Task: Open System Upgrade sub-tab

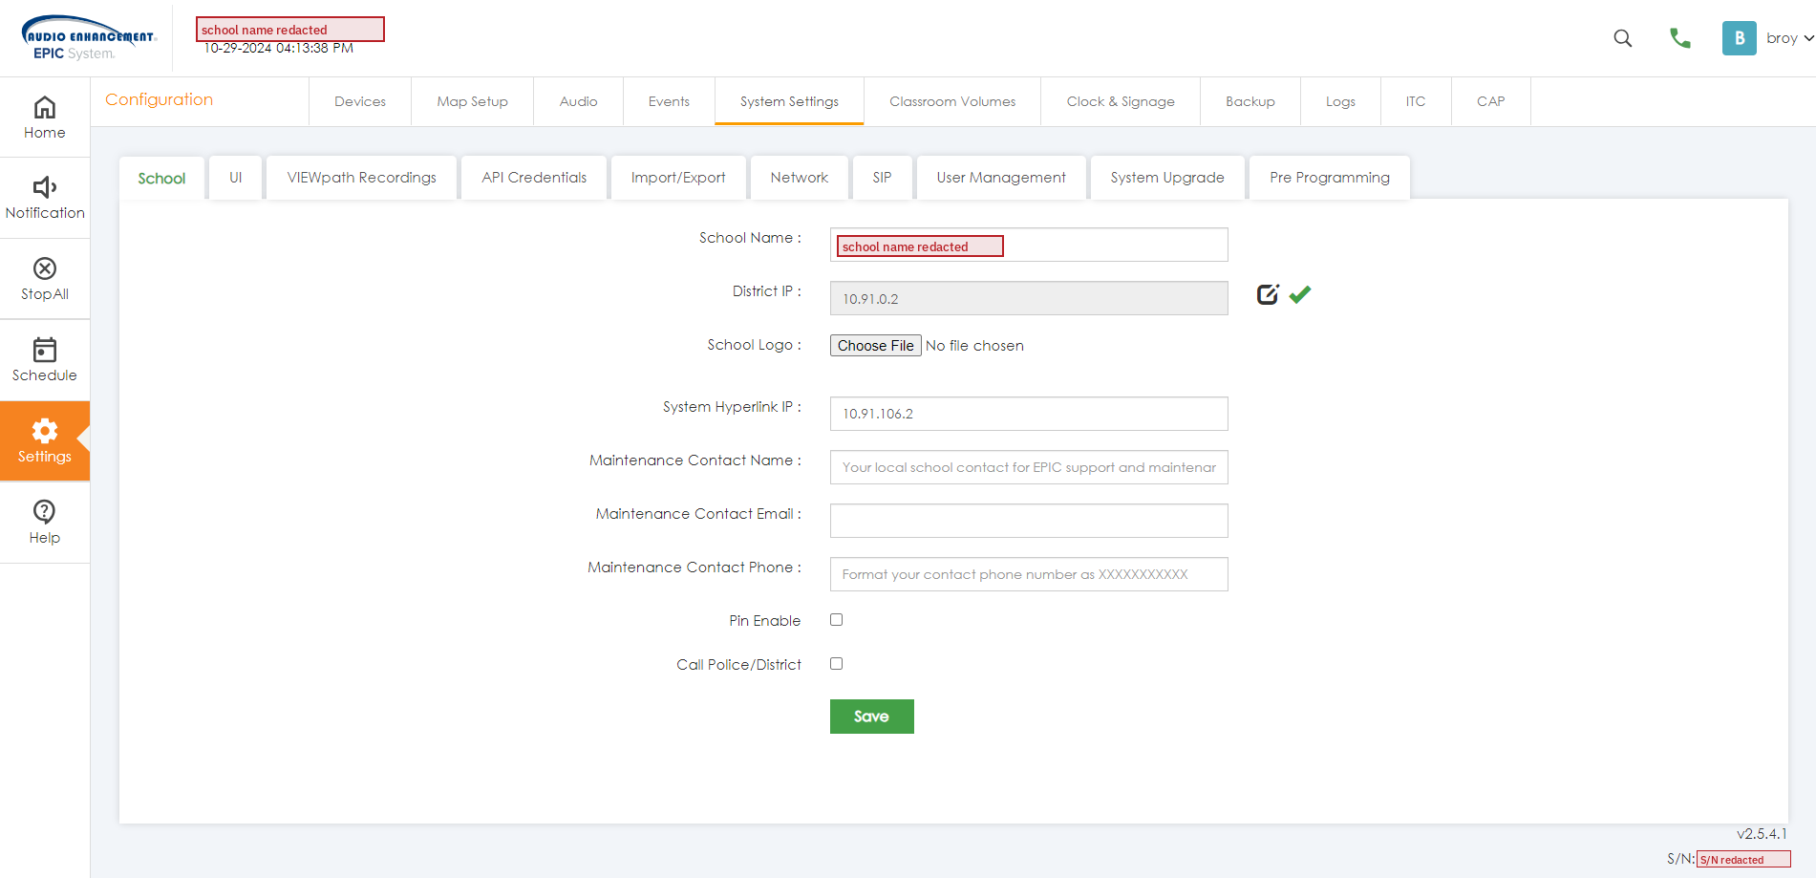Action: tap(1167, 178)
